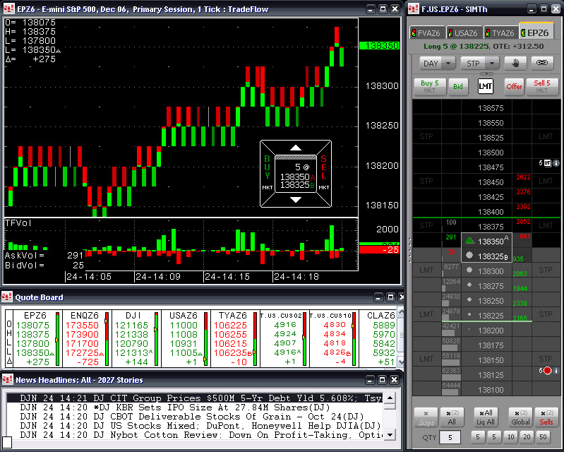This screenshot has width=564, height=452.
Task: Switch to the TYAZ6 tab
Action: 501,33
